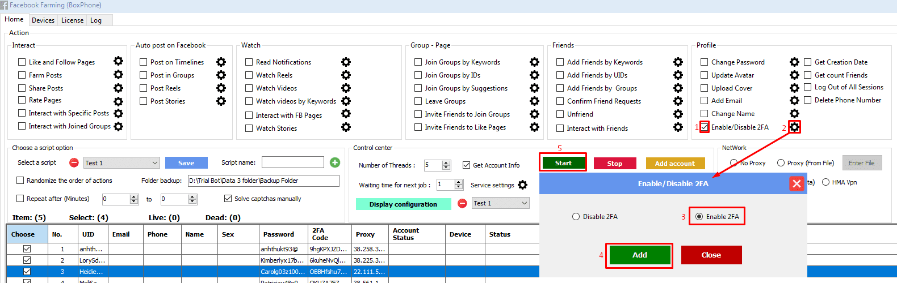The image size is (897, 283).
Task: Switch to the Devices tab
Action: (43, 20)
